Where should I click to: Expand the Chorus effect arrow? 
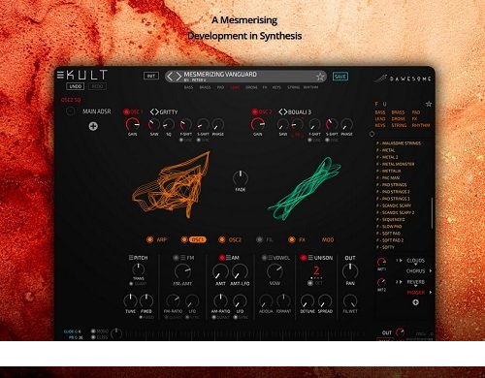click(431, 271)
